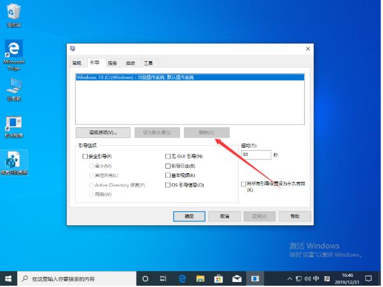The width and height of the screenshot is (383, 287).
Task: Select the highlighted document icon on the desktop
Action: click(x=14, y=163)
